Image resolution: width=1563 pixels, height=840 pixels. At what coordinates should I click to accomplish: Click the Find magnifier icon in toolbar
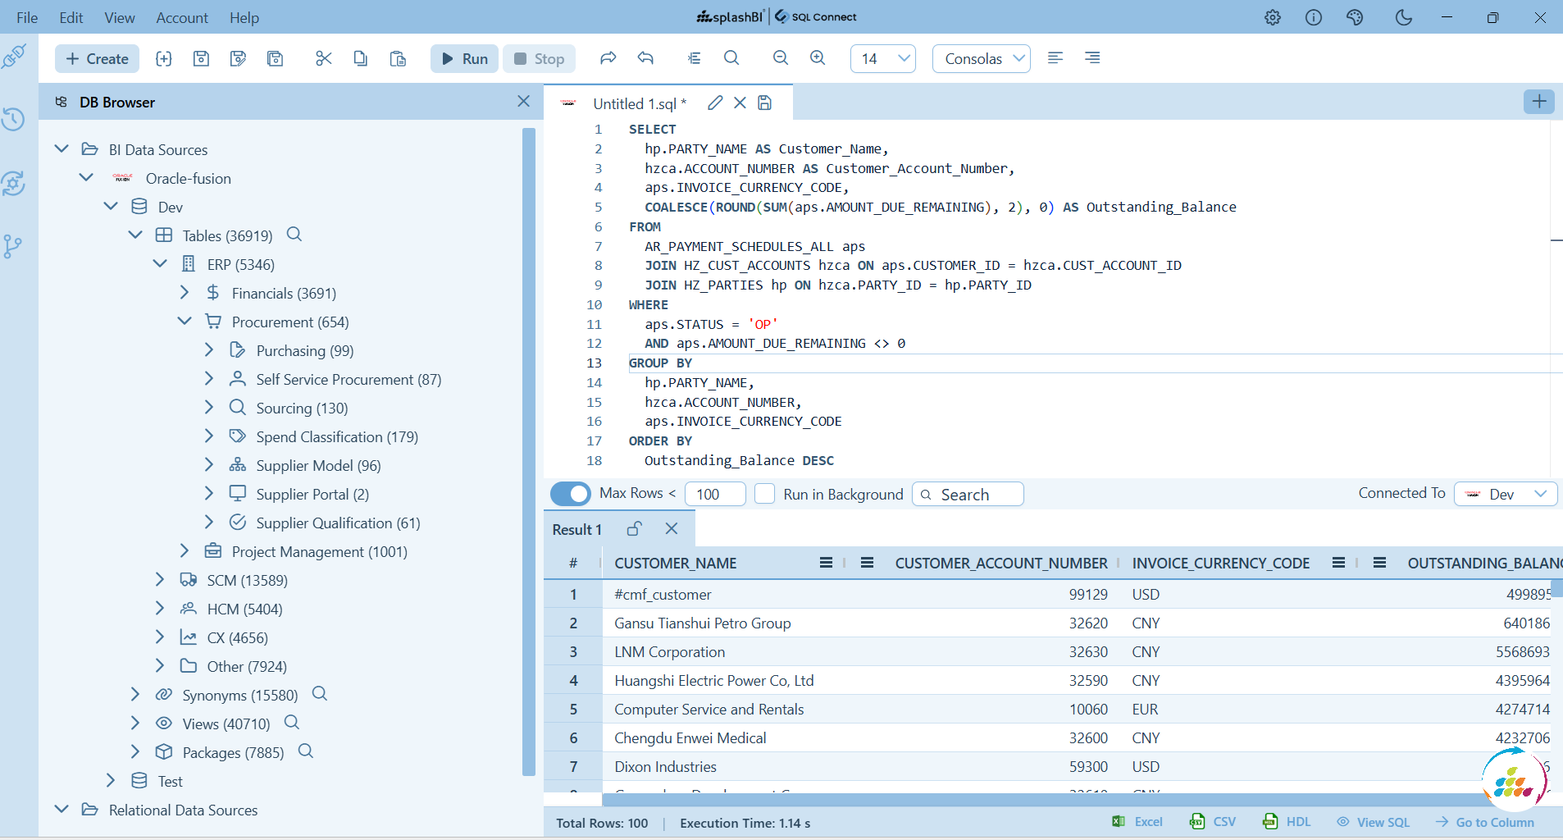coord(731,57)
